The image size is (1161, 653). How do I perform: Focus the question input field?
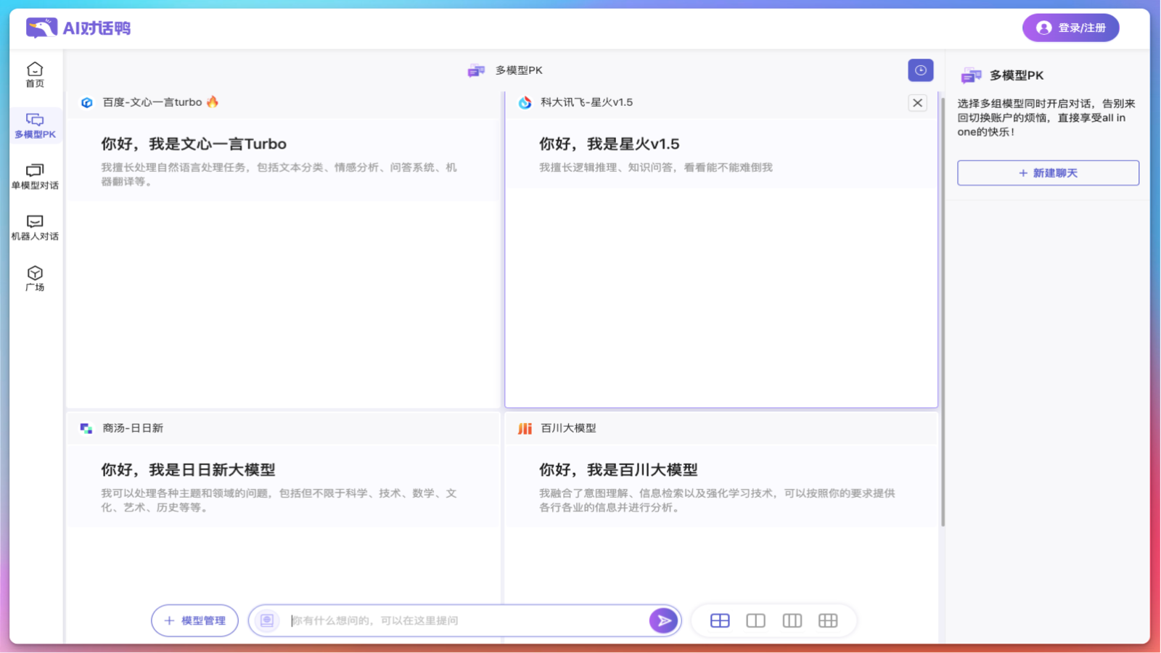coord(464,620)
